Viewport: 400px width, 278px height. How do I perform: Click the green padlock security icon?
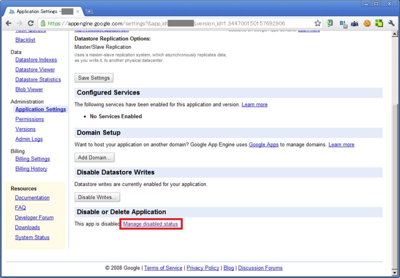pos(43,23)
